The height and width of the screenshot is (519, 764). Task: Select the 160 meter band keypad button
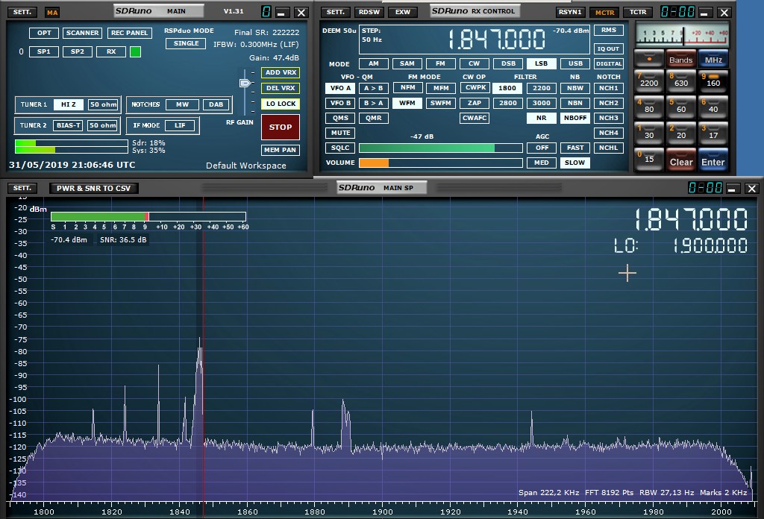(x=713, y=81)
